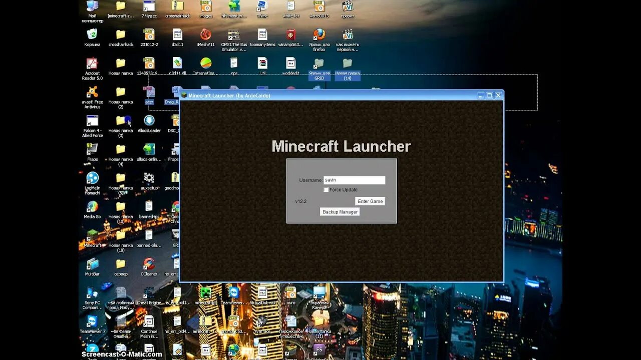Select the Корзина recycle bin icon
This screenshot has height=360, width=641.
point(92,34)
